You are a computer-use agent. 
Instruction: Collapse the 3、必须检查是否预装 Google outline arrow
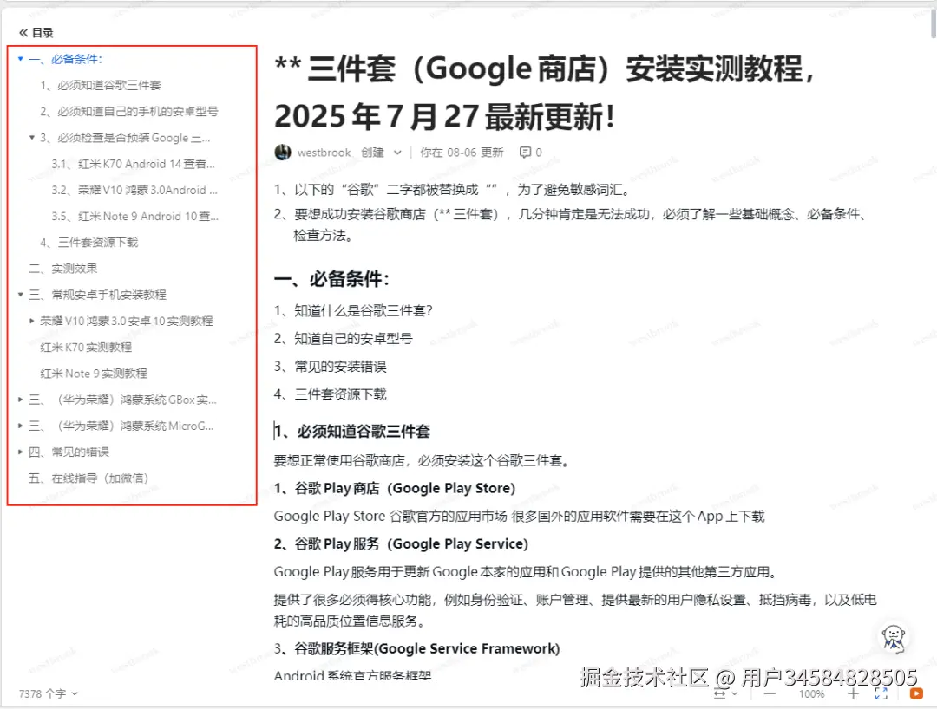(x=32, y=138)
